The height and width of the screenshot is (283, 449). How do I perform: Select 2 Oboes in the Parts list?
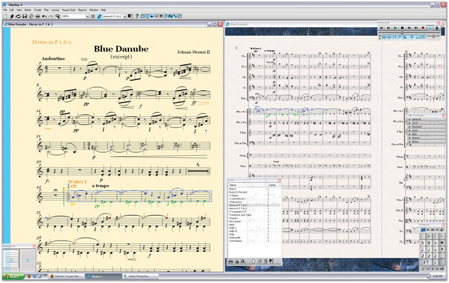coord(254,196)
